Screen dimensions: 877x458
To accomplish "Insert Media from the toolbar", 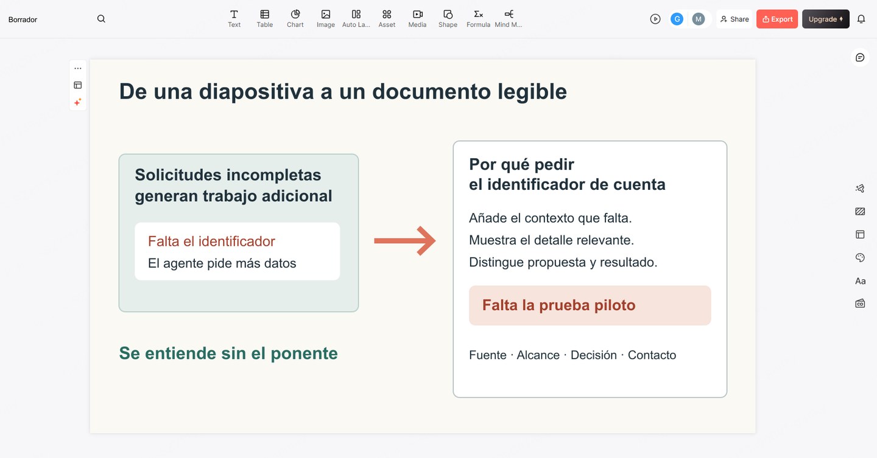I will pyautogui.click(x=417, y=19).
